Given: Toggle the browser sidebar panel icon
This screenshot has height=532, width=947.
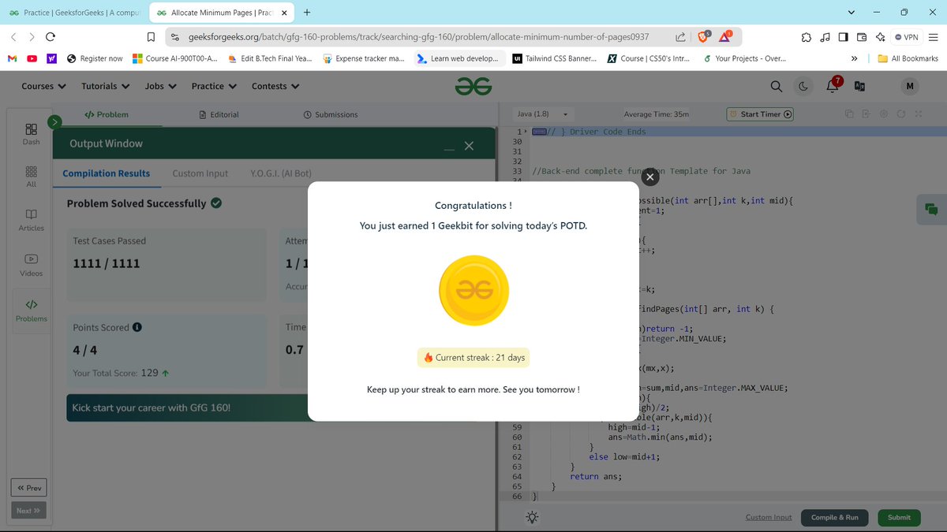Looking at the screenshot, I should point(843,37).
